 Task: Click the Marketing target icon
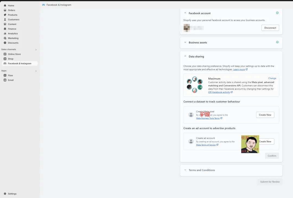click(5, 38)
